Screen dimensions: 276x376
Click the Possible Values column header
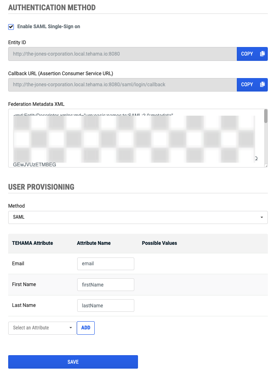tap(159, 243)
